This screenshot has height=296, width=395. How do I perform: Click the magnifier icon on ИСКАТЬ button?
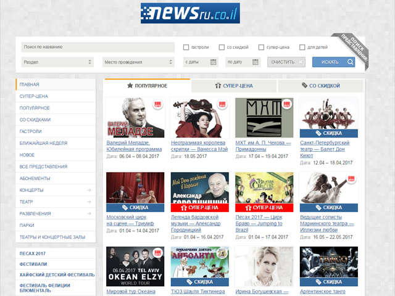(350, 62)
